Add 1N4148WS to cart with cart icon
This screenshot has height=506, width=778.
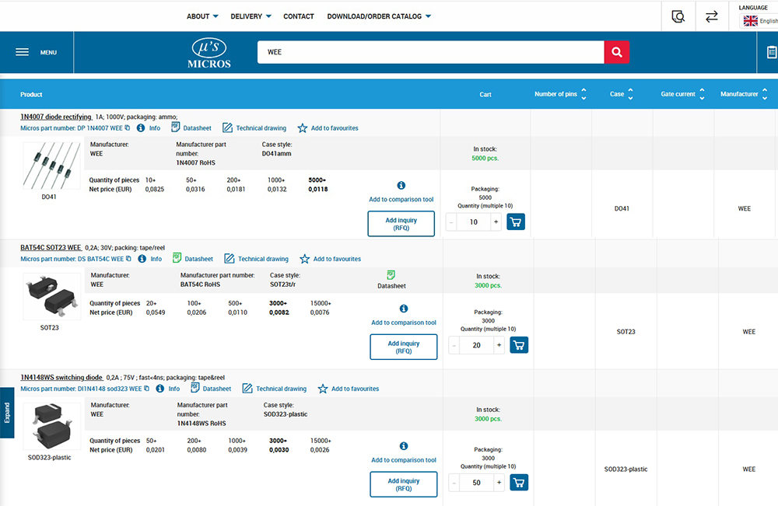[519, 482]
